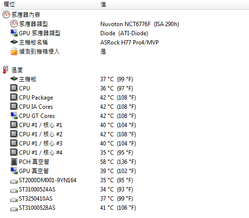
Task: Select the 偵測到機箱侵入 row label
Action: pos(39,51)
